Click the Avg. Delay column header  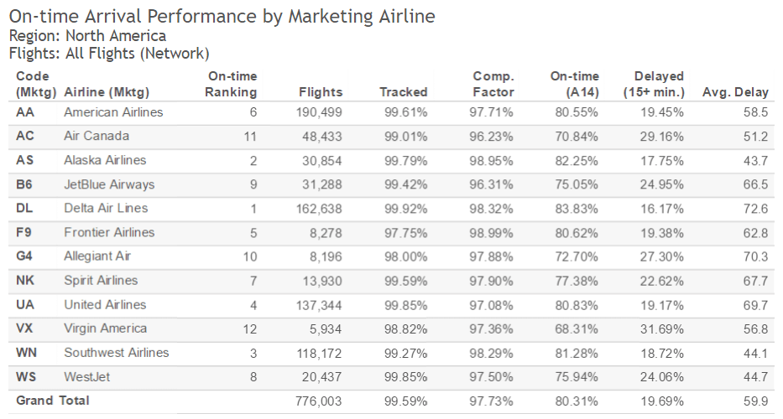tap(734, 92)
